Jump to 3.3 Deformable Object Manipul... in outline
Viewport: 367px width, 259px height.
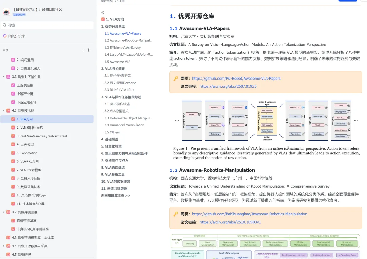click(128, 118)
